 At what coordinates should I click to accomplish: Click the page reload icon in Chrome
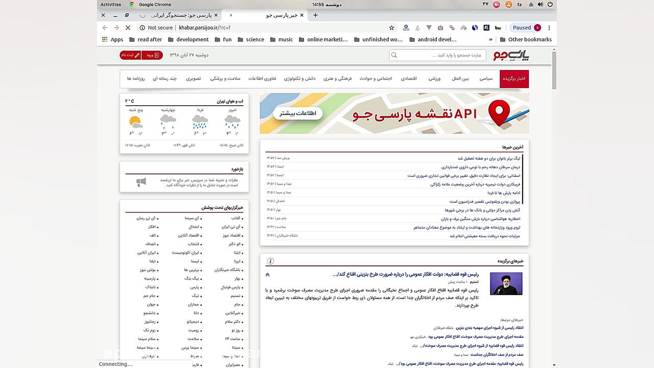click(x=128, y=28)
